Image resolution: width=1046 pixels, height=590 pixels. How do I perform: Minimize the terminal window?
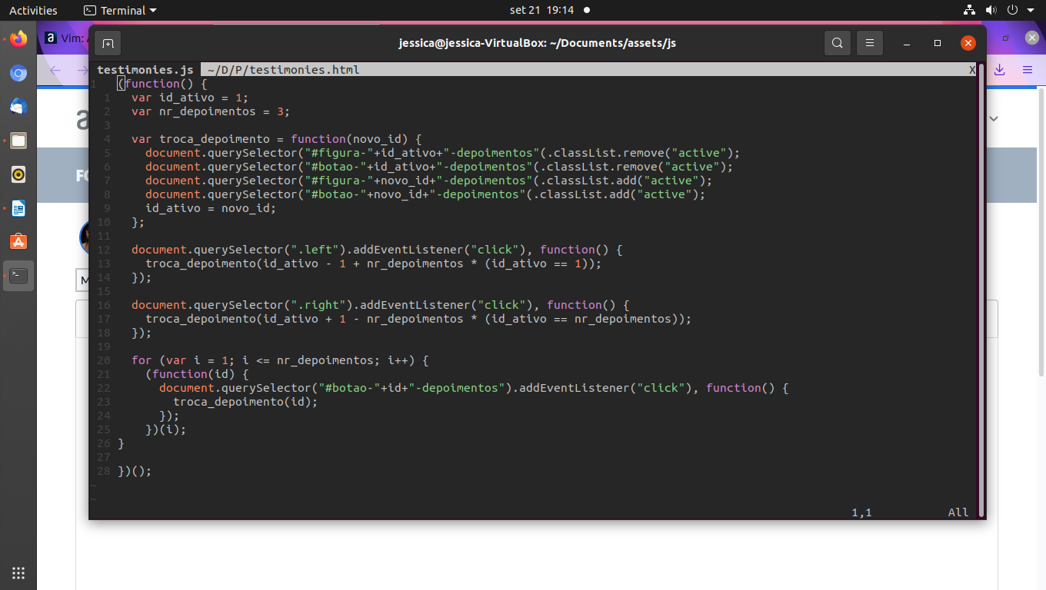tap(906, 43)
